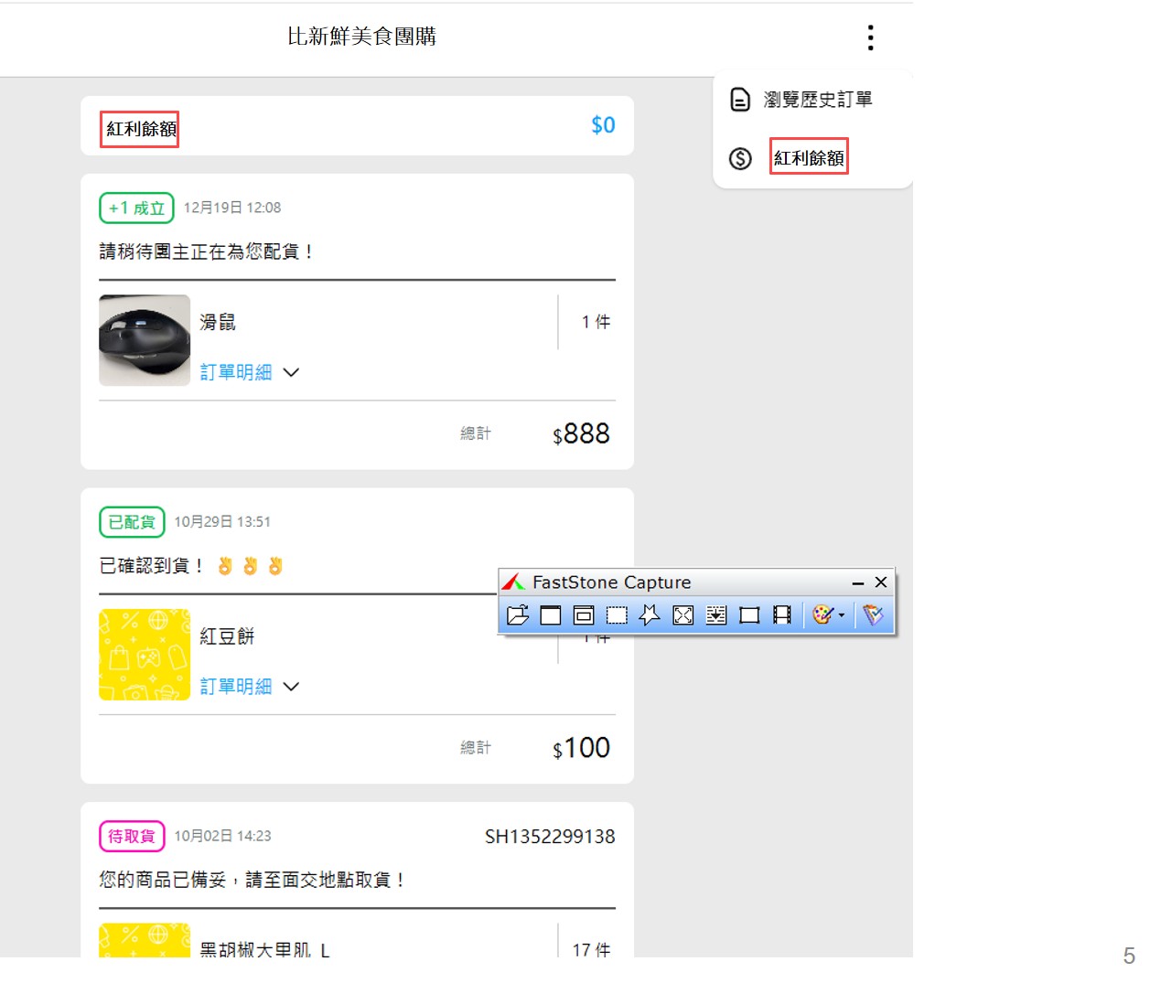The image size is (1150, 983).
Task: Capture active window with FastStone
Action: pos(551,615)
